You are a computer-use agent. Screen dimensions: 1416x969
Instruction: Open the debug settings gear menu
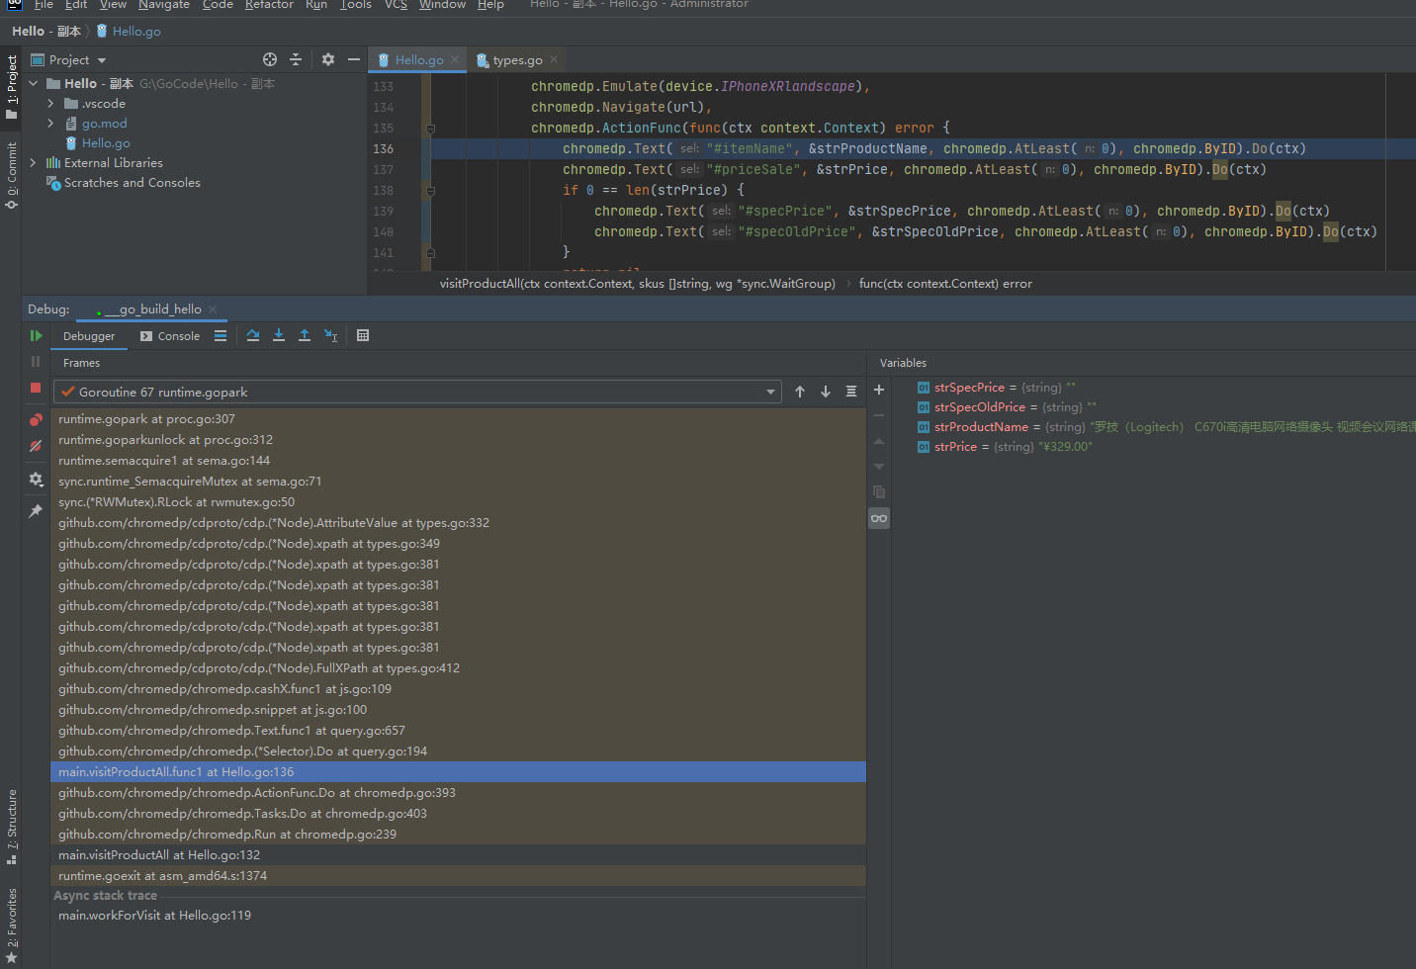[x=36, y=480]
